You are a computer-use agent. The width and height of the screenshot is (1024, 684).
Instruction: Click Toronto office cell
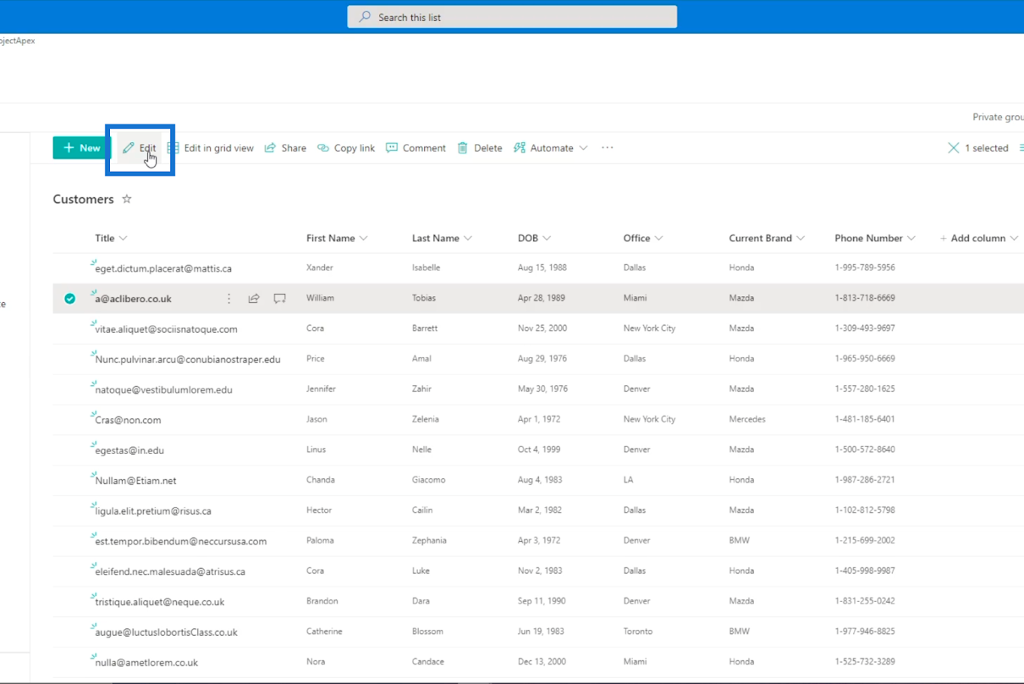tap(638, 632)
